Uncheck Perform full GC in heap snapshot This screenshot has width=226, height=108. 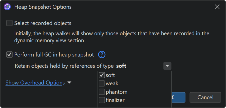click(9, 54)
